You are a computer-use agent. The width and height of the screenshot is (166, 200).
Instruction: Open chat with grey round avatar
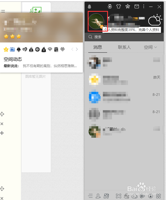tap(94, 114)
